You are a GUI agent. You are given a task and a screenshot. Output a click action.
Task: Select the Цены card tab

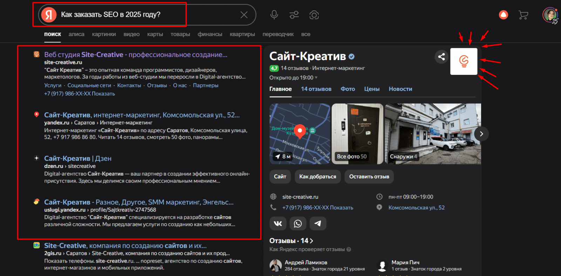372,89
